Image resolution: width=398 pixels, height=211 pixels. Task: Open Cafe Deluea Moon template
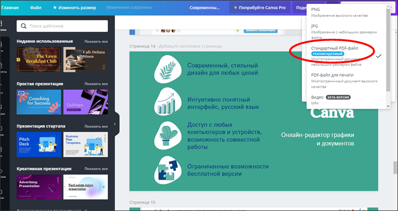click(x=86, y=60)
